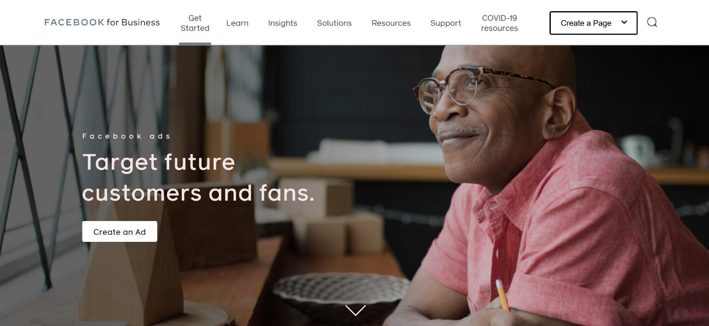Go to COVID-19 resources

coord(499,23)
